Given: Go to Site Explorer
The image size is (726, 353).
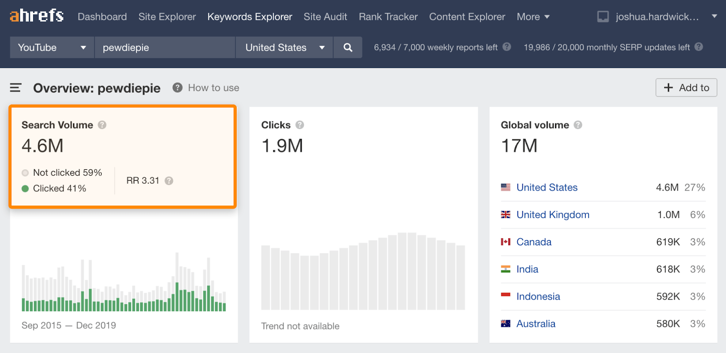Looking at the screenshot, I should pyautogui.click(x=167, y=17).
